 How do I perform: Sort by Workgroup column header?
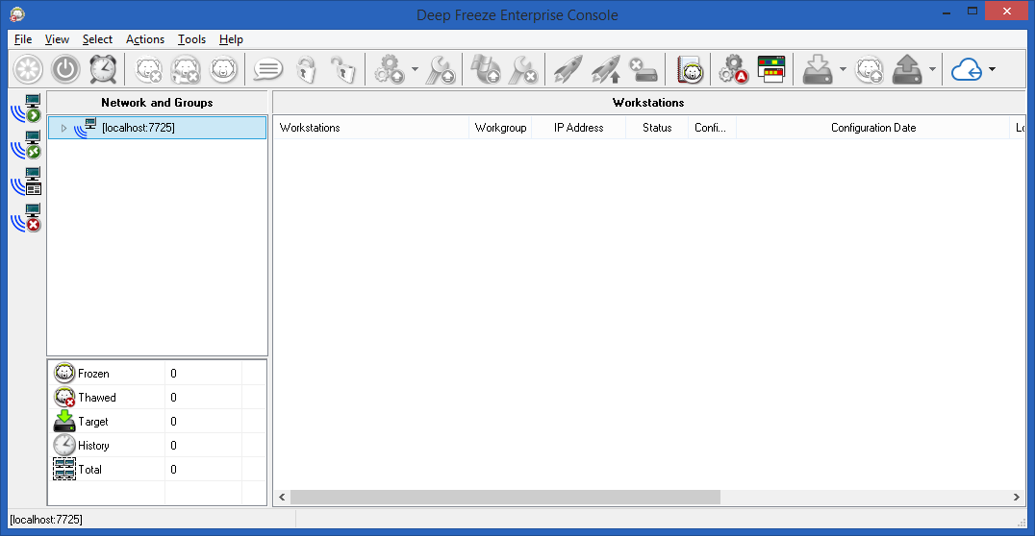click(x=500, y=128)
